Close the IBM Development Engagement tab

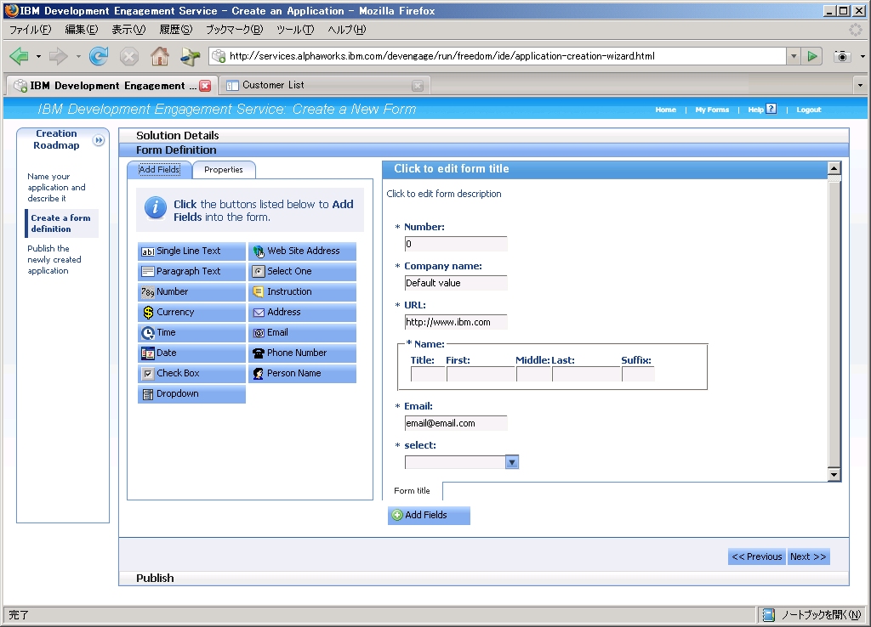206,86
